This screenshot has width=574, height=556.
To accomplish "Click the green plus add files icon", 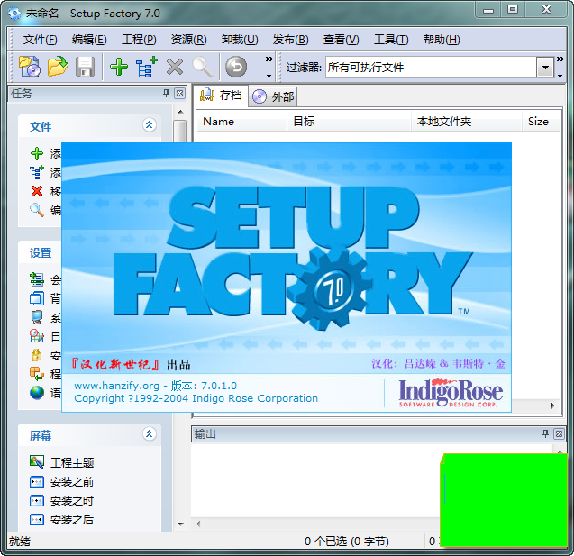I will click(x=118, y=67).
